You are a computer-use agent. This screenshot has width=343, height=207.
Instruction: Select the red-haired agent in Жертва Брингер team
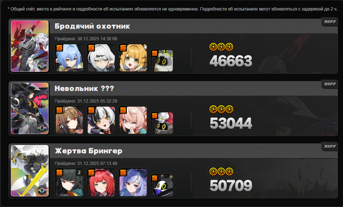[101, 182]
